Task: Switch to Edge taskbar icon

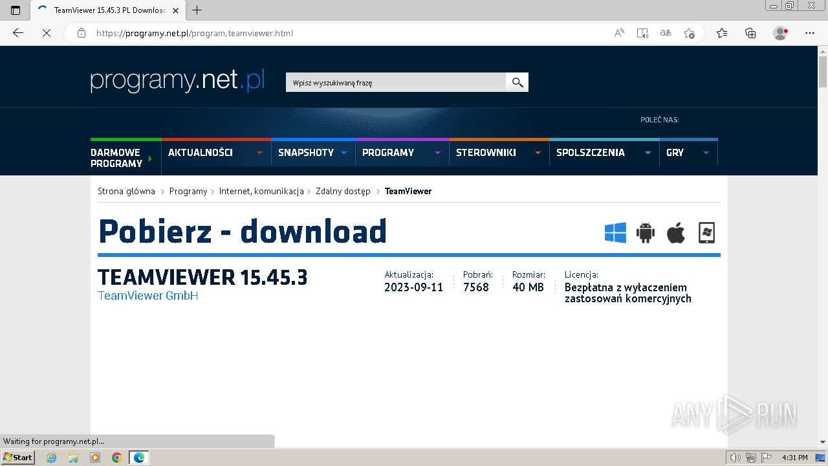Action: (138, 458)
